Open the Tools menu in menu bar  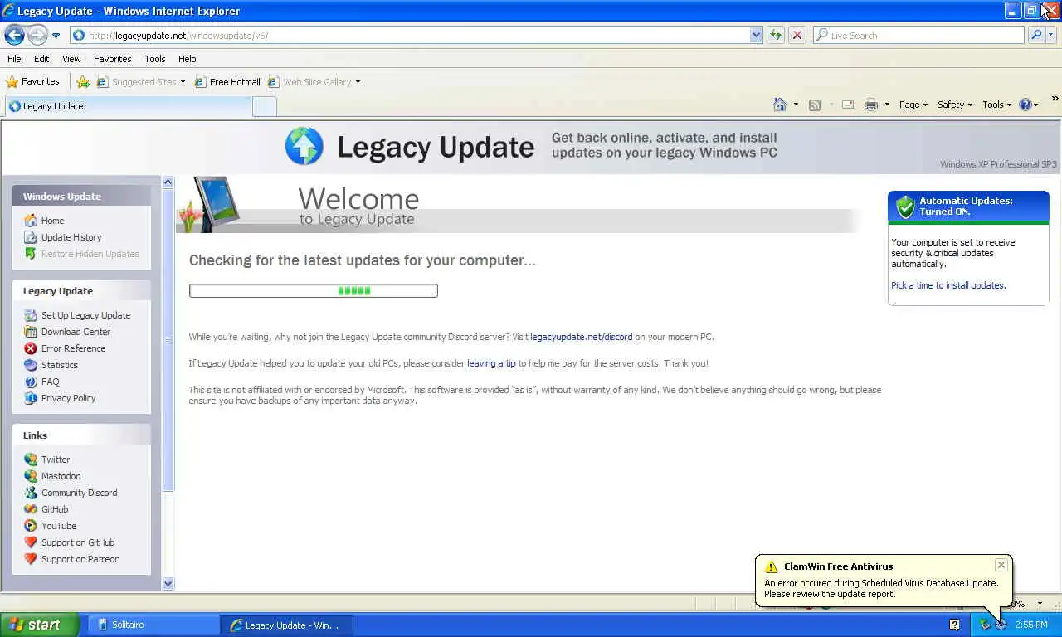(154, 59)
